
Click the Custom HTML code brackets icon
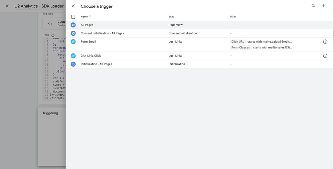coord(50,24)
